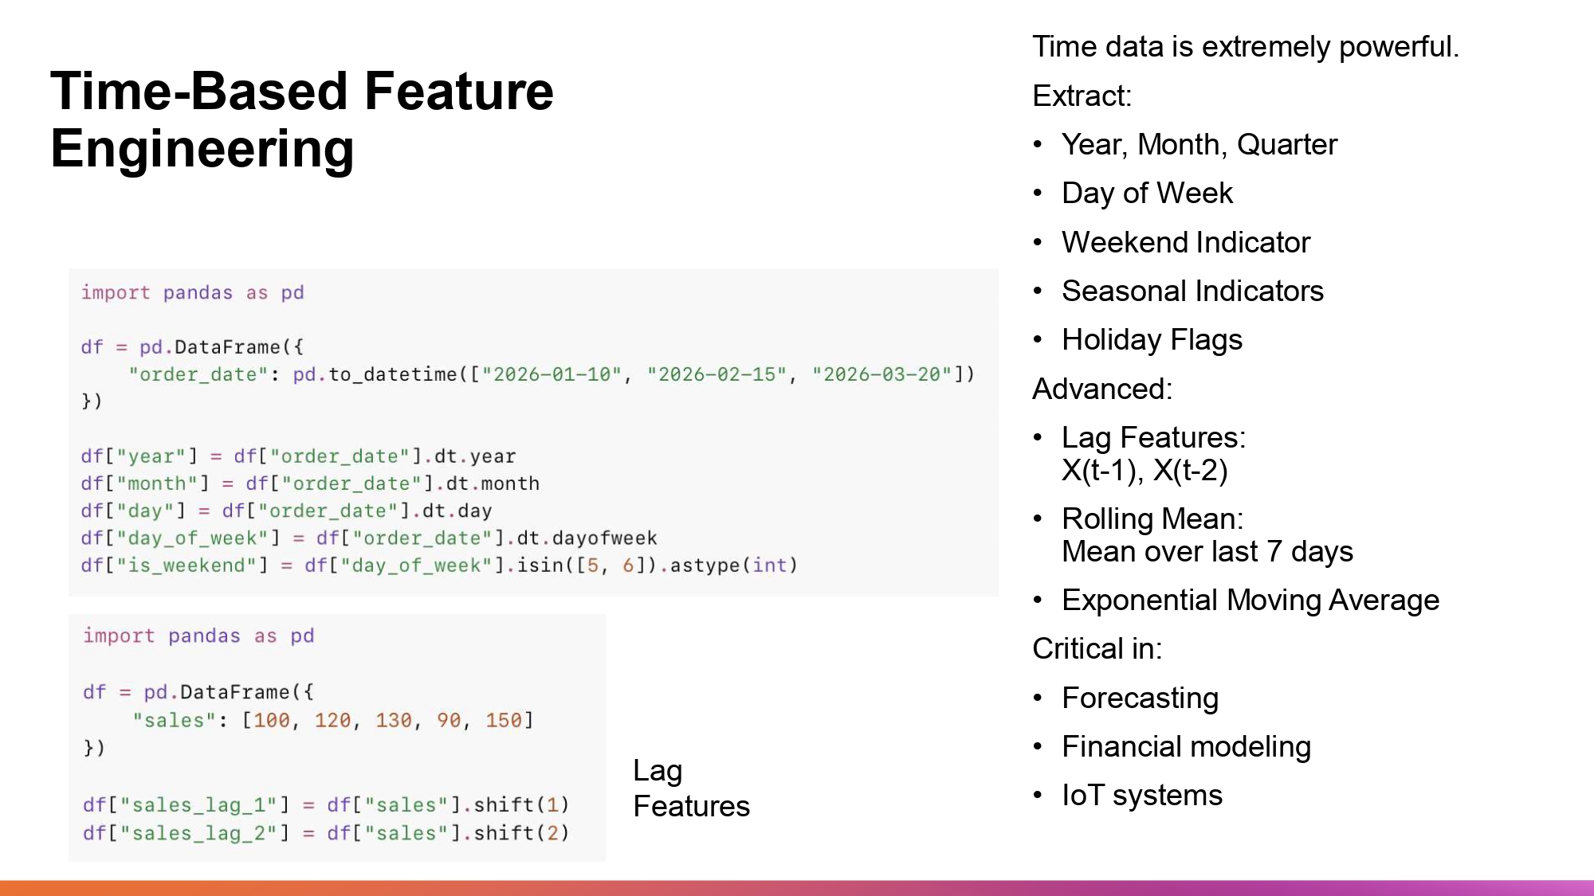The height and width of the screenshot is (896, 1594).
Task: Click the is_weekend code line
Action: click(x=438, y=565)
